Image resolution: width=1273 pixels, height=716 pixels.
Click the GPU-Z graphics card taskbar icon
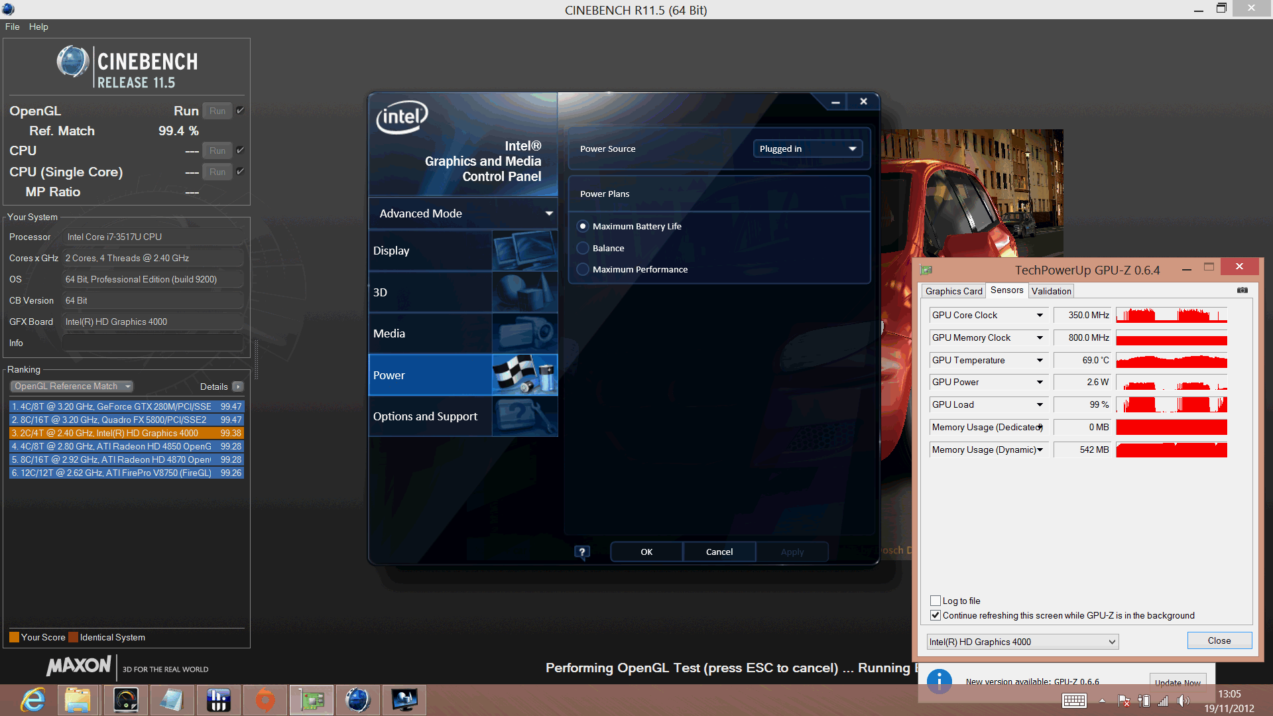[x=311, y=700]
